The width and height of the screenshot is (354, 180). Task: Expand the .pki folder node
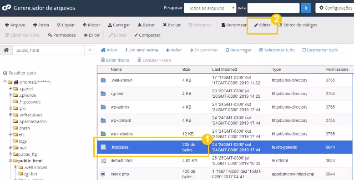[x=10, y=108]
